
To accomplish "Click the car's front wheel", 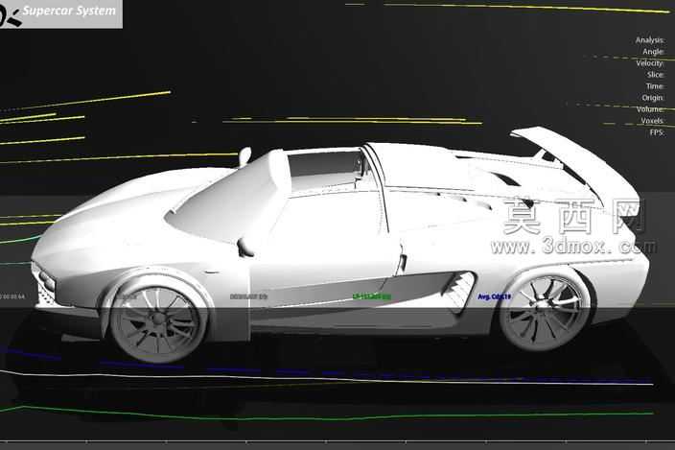I will tap(158, 319).
